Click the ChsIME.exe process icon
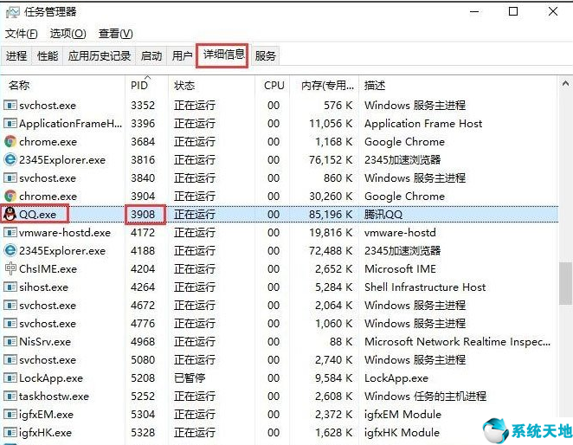Screen dimensions: 573x445 click(10, 268)
